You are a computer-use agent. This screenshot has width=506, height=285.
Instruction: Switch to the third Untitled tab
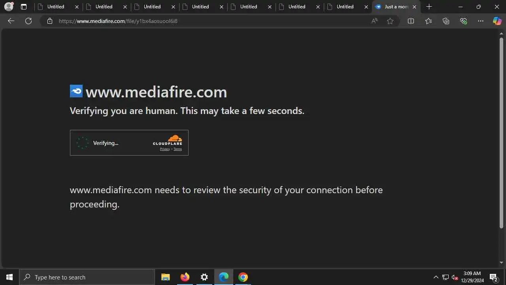click(155, 7)
